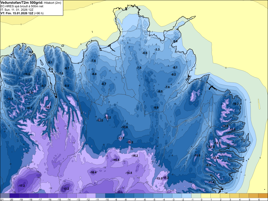
Task: Click the -8.1 temperature value
Action: tap(175, 67)
